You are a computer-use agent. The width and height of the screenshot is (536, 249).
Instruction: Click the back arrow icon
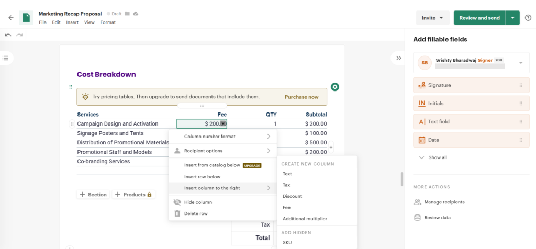[x=10, y=18]
